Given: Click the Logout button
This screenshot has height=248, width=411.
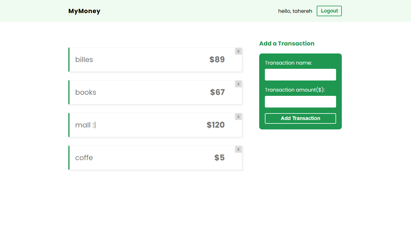Looking at the screenshot, I should (329, 11).
